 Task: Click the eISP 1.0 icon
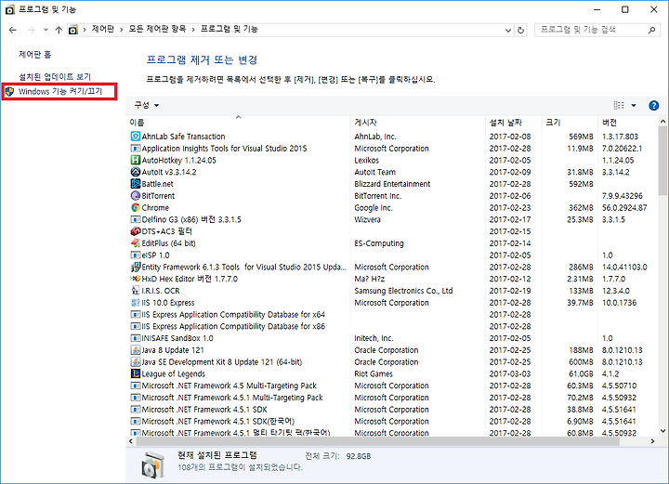(136, 255)
